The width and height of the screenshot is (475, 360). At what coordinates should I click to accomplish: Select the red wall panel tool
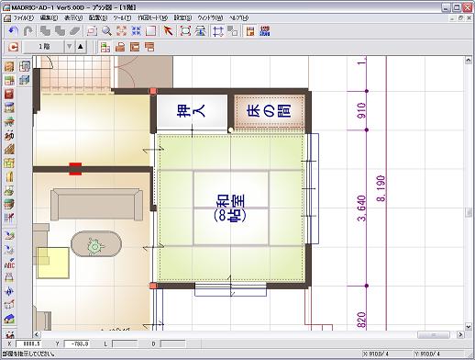(9, 94)
